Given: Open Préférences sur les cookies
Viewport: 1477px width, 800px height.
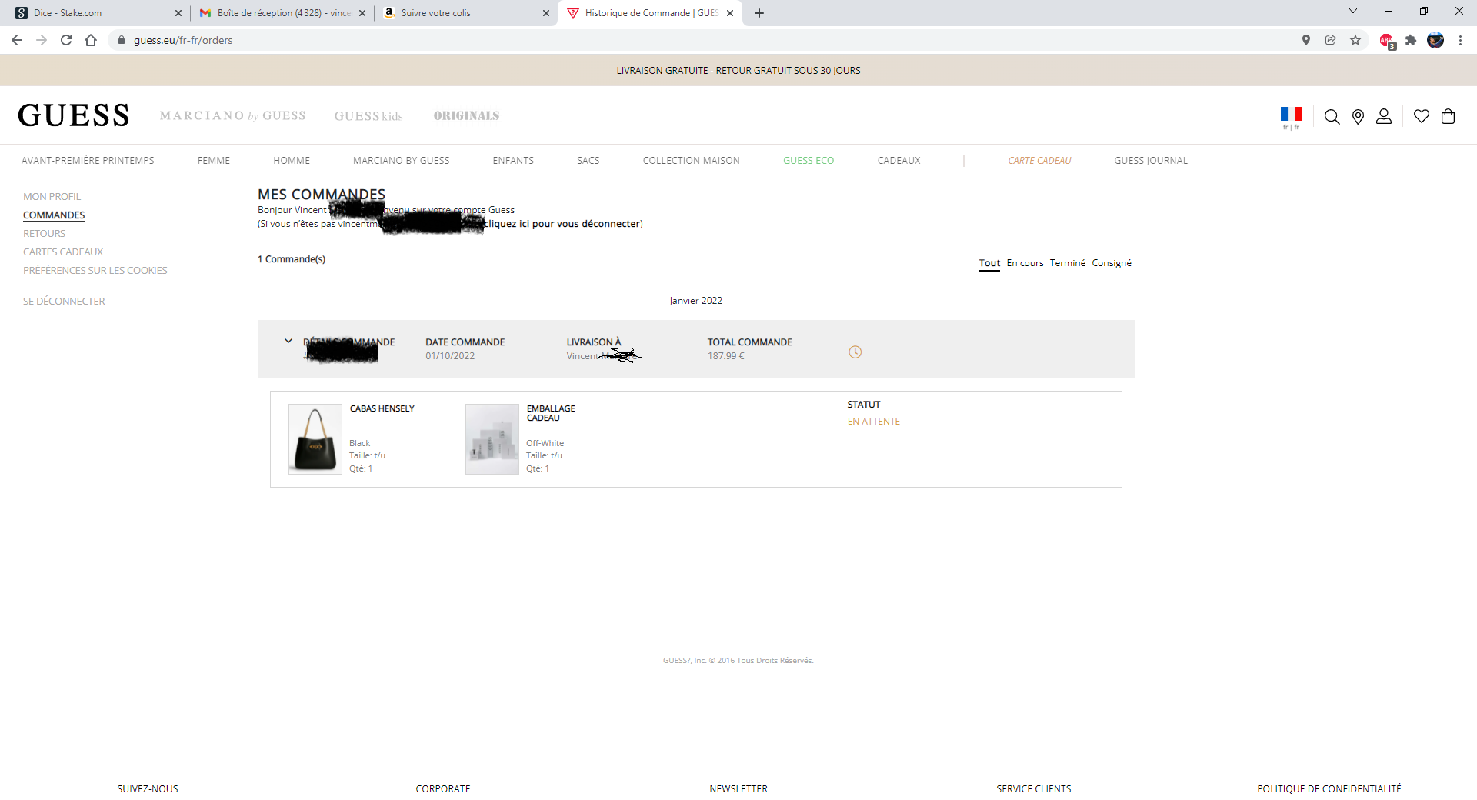Looking at the screenshot, I should [95, 271].
